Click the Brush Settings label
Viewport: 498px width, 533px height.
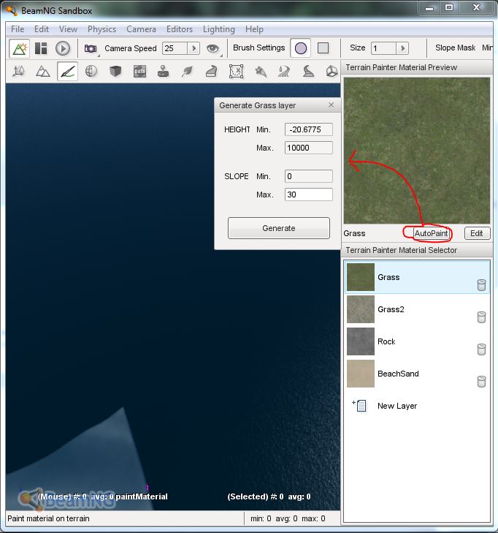click(258, 48)
